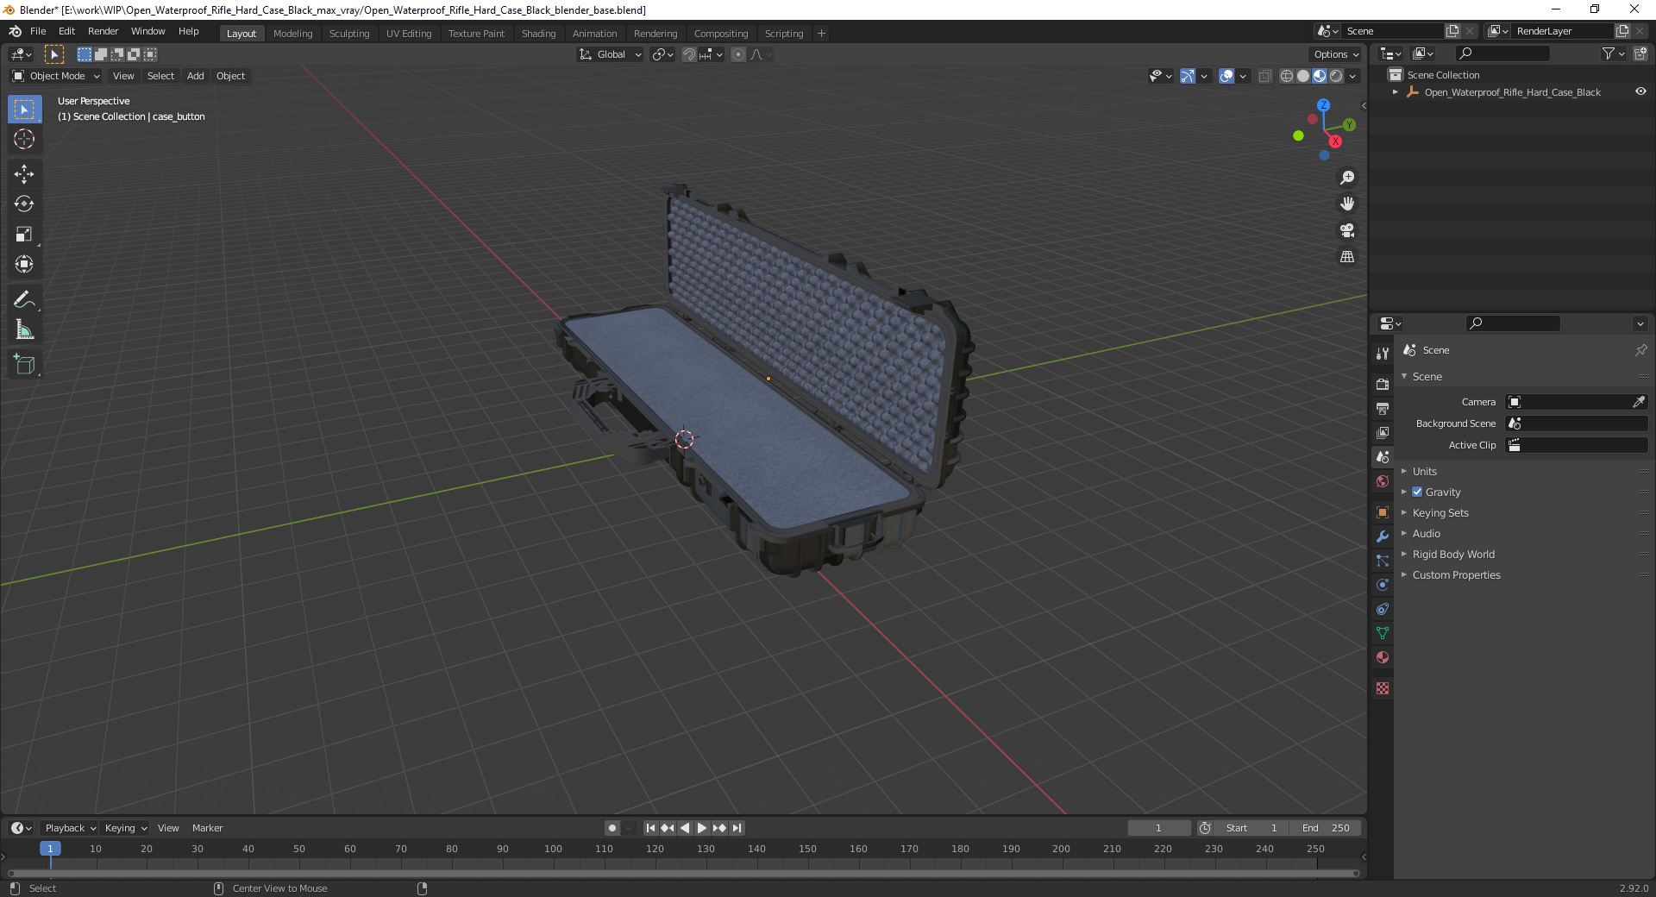Open the Object Mode dropdown
1656x897 pixels.
56,76
